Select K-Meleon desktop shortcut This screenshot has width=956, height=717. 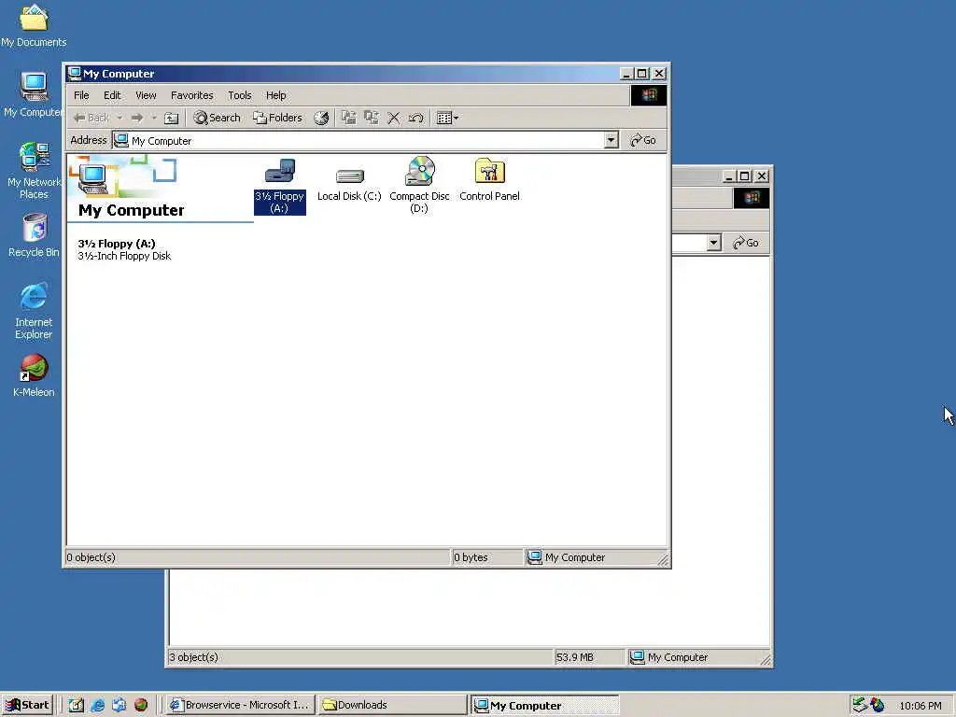[34, 375]
